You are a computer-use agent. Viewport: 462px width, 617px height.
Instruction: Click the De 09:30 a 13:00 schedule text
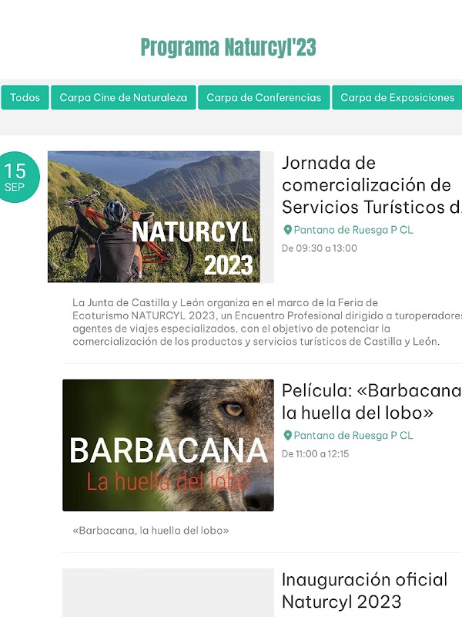coord(320,248)
